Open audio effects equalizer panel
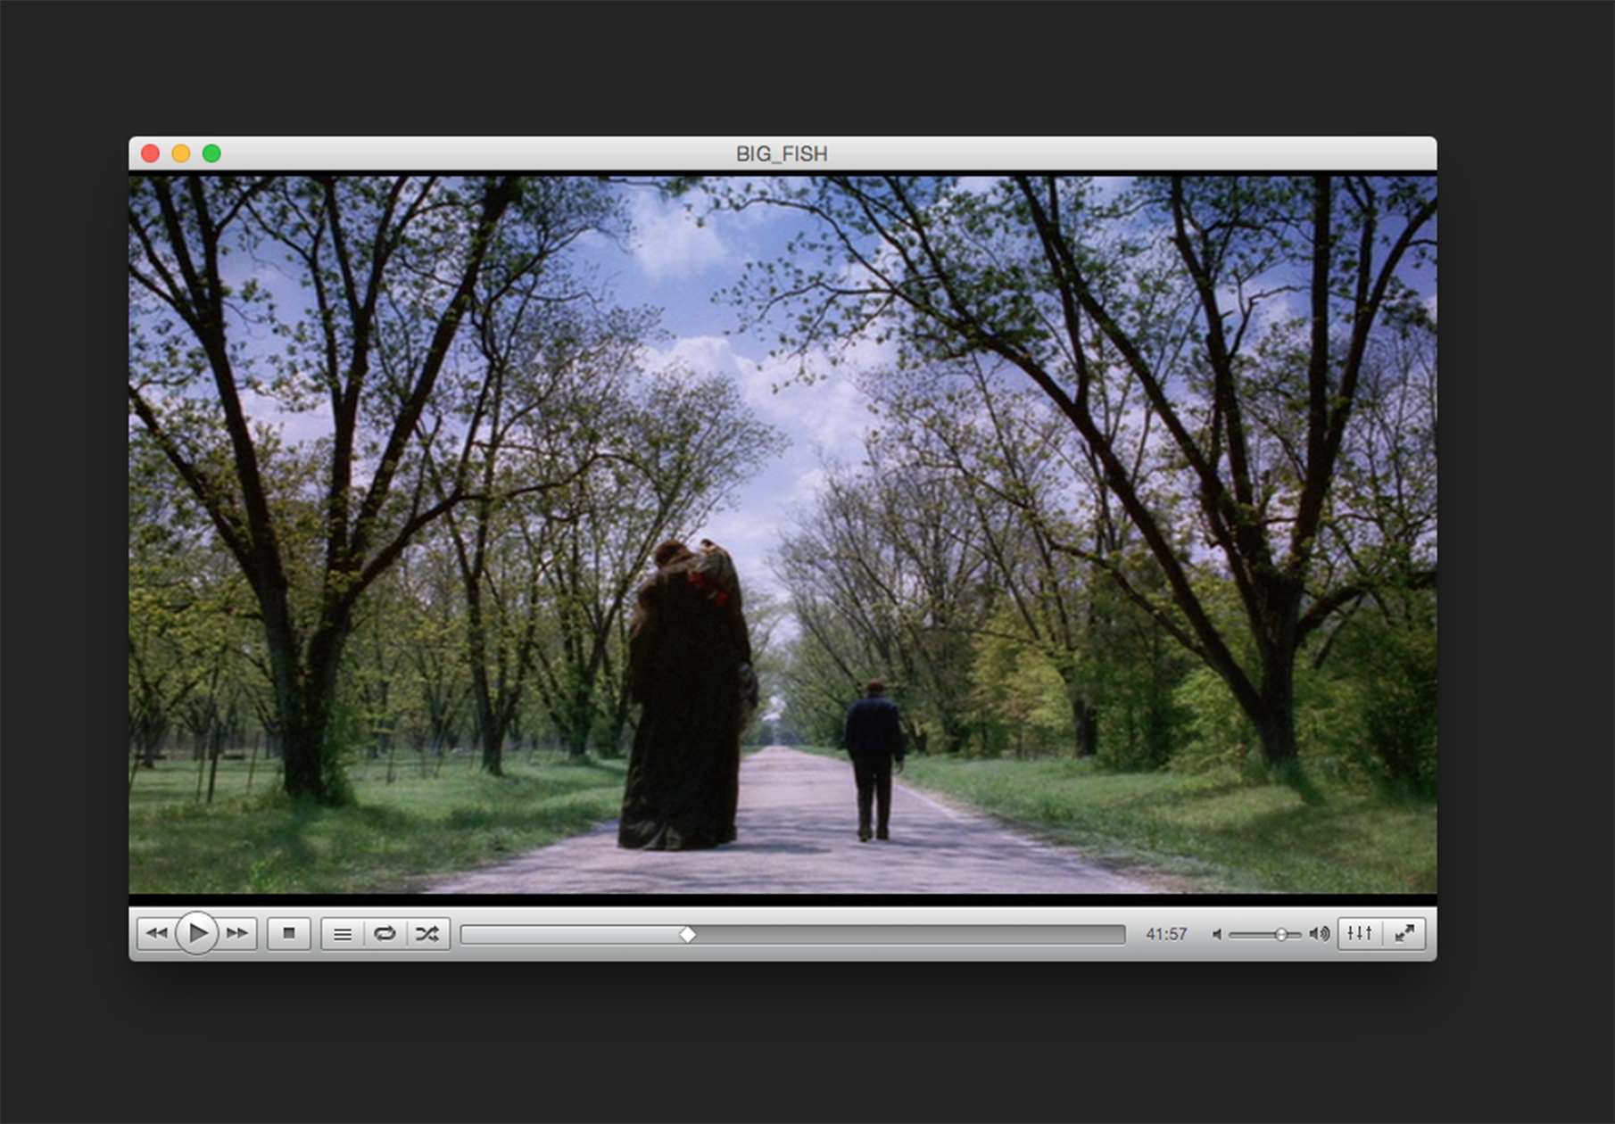 tap(1360, 933)
